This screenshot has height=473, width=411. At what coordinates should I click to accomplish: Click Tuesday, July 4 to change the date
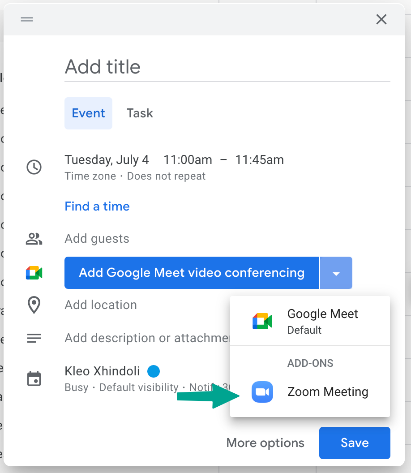tap(107, 159)
